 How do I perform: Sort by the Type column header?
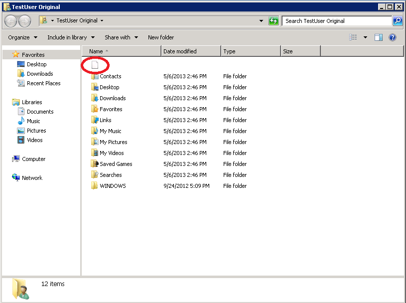[251, 51]
